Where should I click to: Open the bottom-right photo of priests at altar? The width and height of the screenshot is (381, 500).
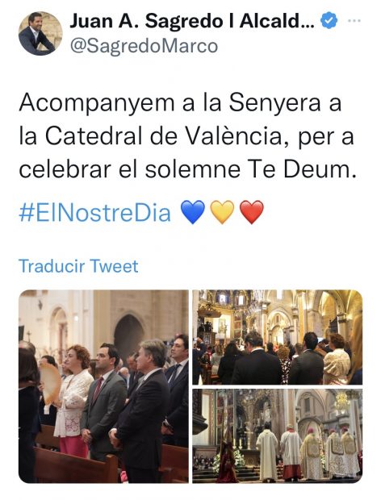tap(278, 436)
